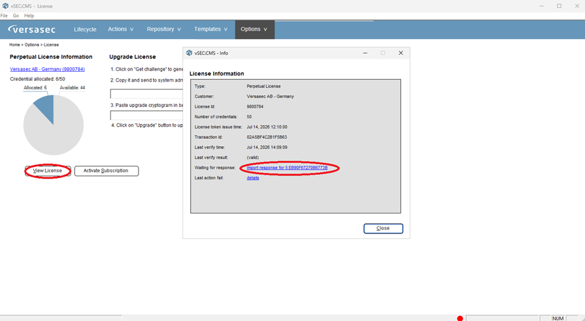Click the Activate Subscription button
Viewport: 585px width, 321px height.
pyautogui.click(x=107, y=171)
